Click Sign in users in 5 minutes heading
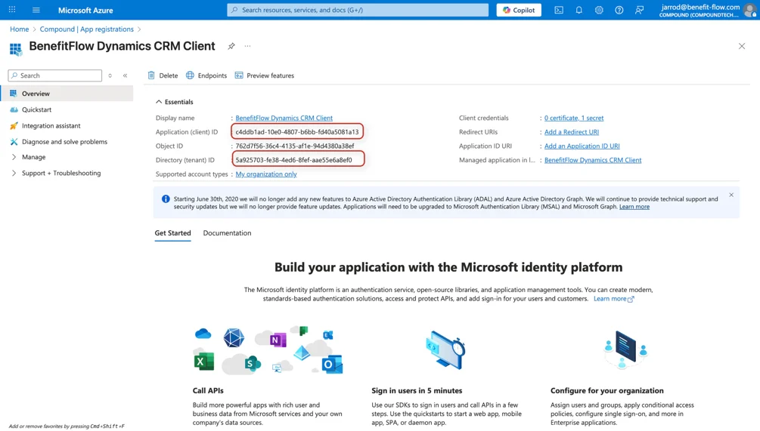The width and height of the screenshot is (760, 431). [417, 390]
